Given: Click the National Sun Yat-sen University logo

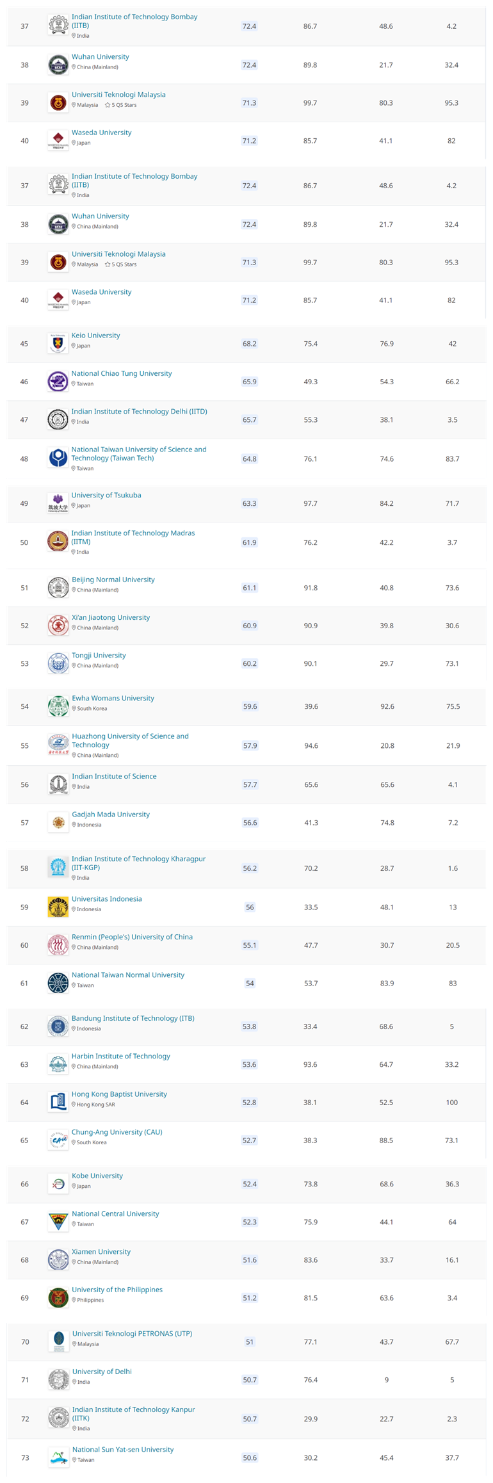Looking at the screenshot, I should click(58, 1457).
